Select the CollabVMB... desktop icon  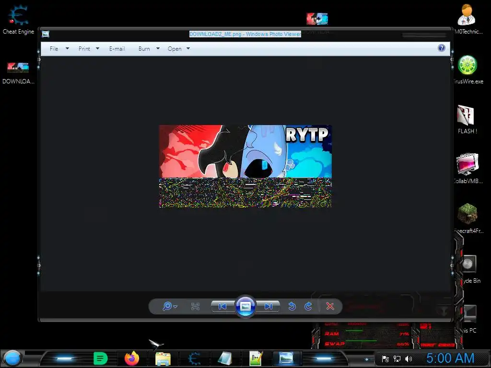(x=468, y=168)
